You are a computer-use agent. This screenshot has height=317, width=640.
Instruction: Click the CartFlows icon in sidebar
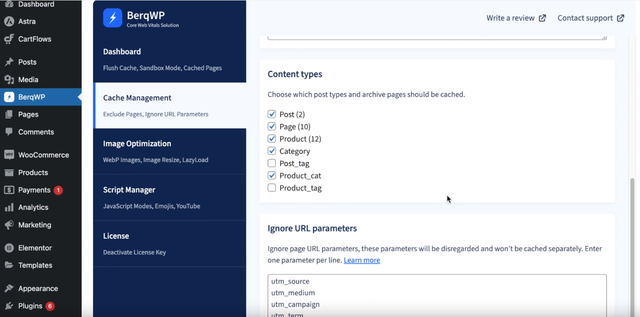(x=9, y=39)
